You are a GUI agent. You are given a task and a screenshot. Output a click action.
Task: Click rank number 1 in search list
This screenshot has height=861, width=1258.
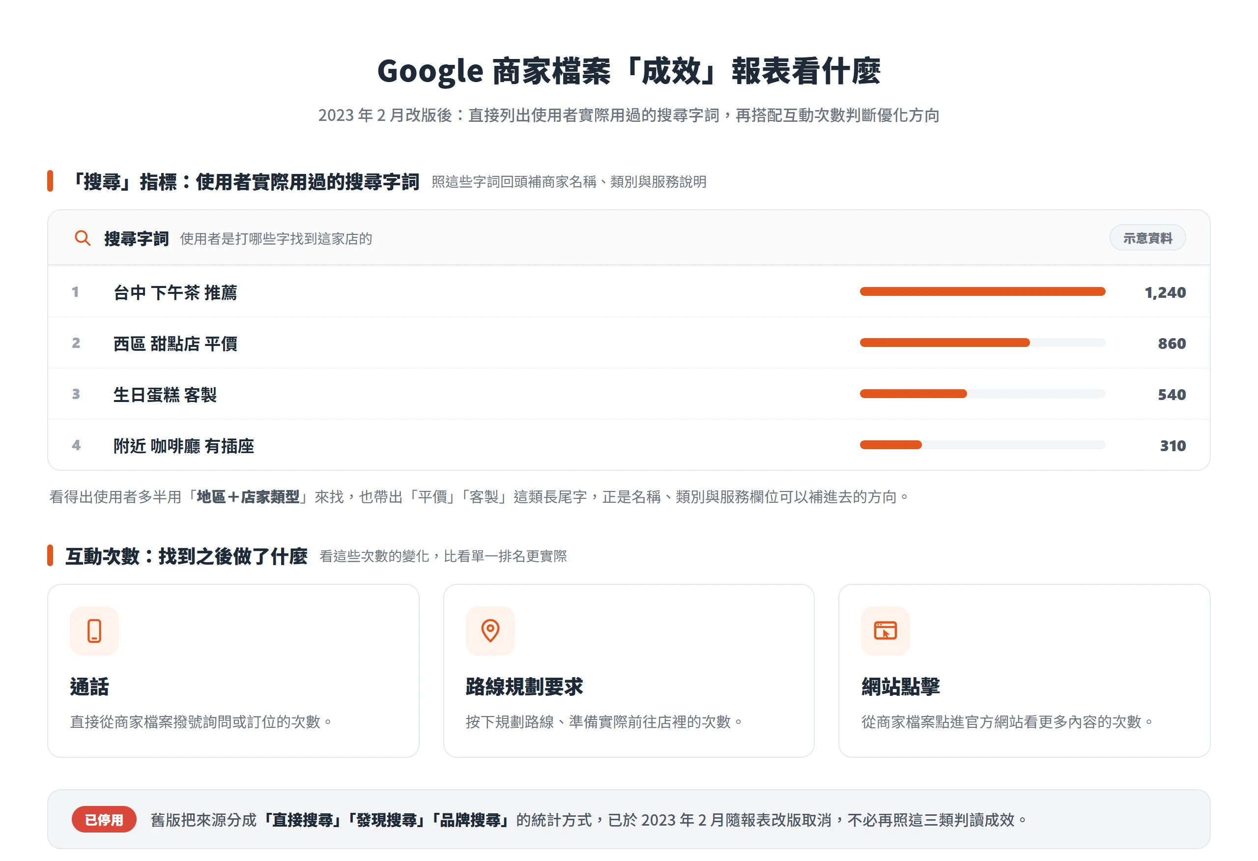75,292
